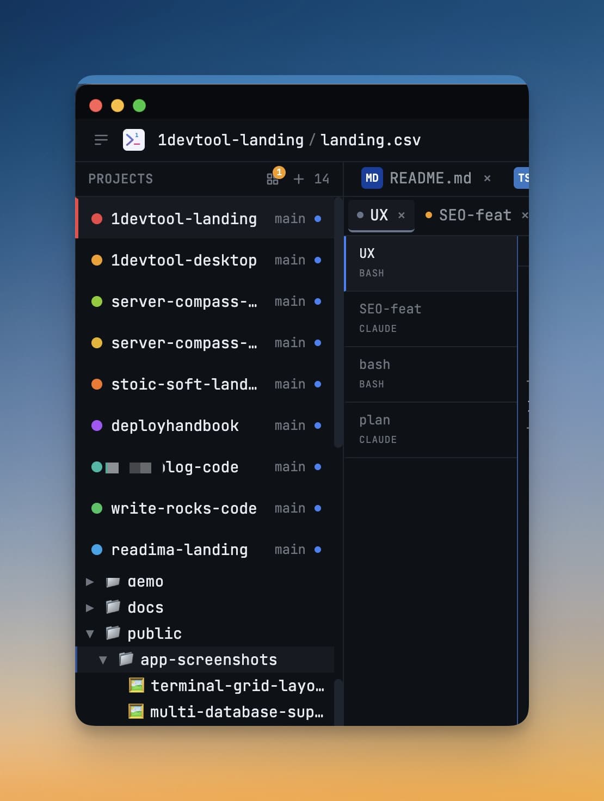Screen dimensions: 604x801
Task: Click the red status dot beside 1devtool-landing
Action: click(x=97, y=218)
